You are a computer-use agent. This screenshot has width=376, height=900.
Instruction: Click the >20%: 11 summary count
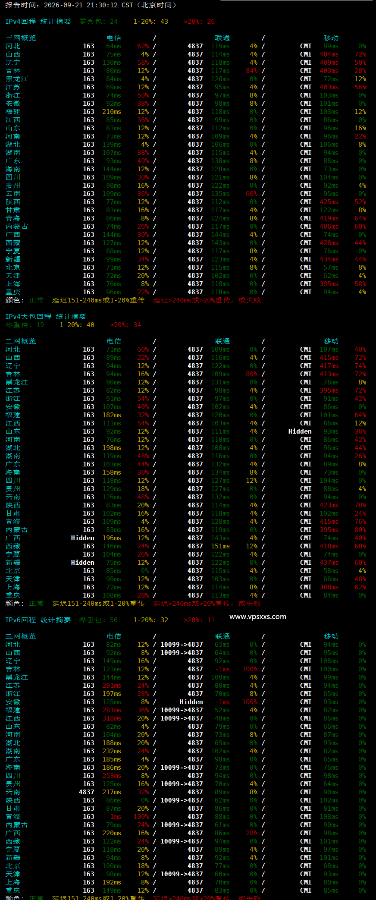199,620
